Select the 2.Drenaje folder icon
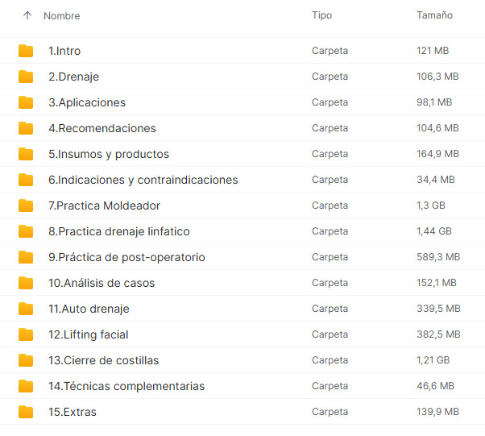 coord(26,77)
